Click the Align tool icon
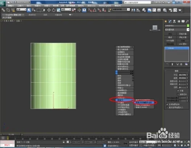This screenshot has width=191, height=148. point(138,10)
